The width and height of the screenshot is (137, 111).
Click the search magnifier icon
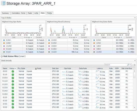click(128, 65)
